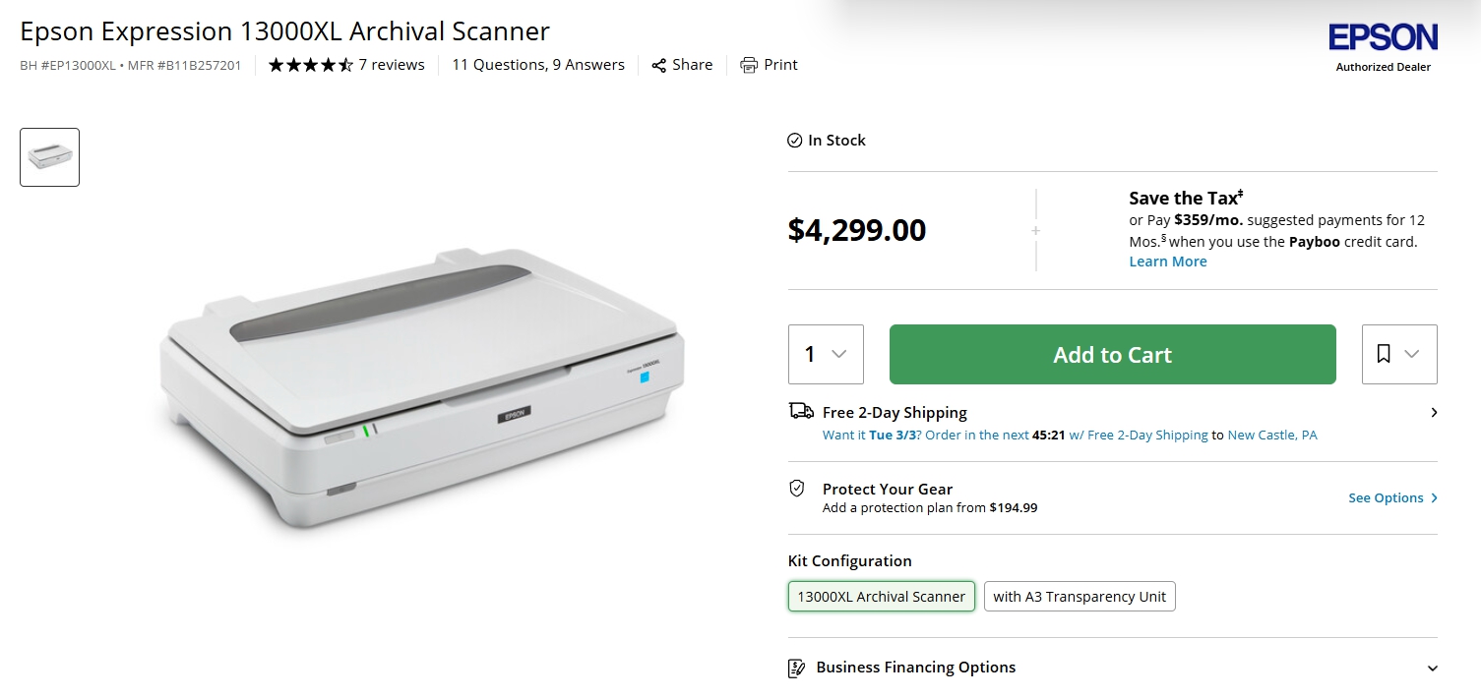1481x698 pixels.
Task: Select the scanner product thumbnail
Action: pyautogui.click(x=49, y=157)
